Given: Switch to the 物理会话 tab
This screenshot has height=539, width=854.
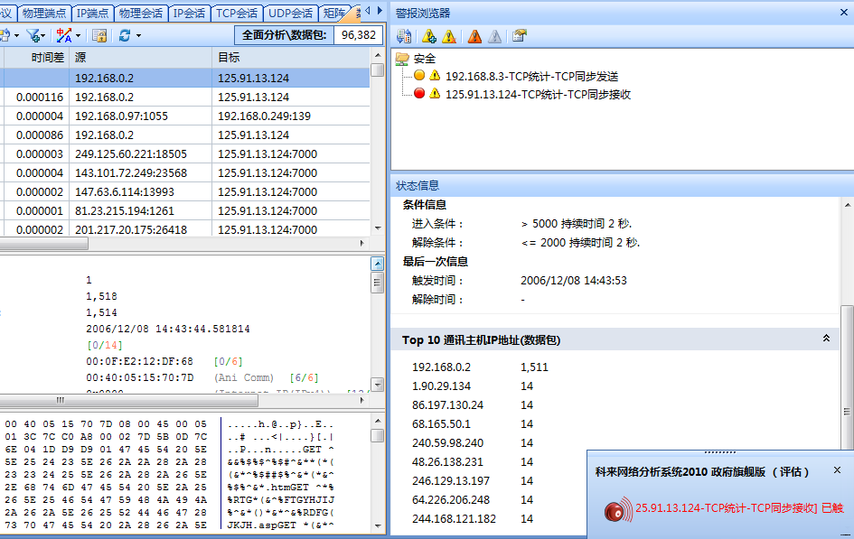Looking at the screenshot, I should click(140, 13).
